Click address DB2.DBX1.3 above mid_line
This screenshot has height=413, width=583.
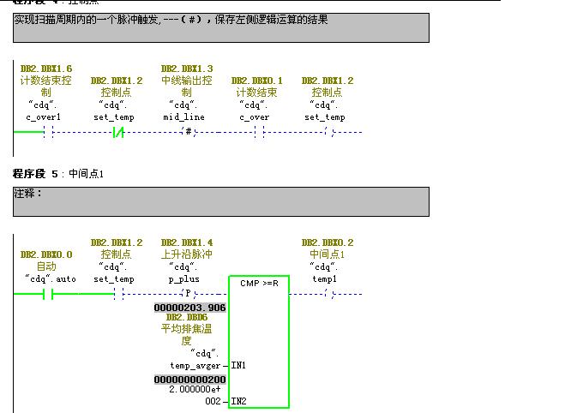pyautogui.click(x=187, y=69)
